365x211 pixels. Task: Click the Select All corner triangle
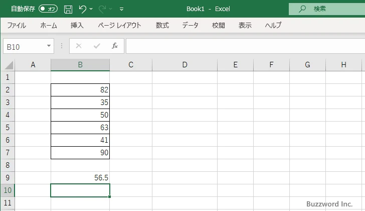pos(9,65)
